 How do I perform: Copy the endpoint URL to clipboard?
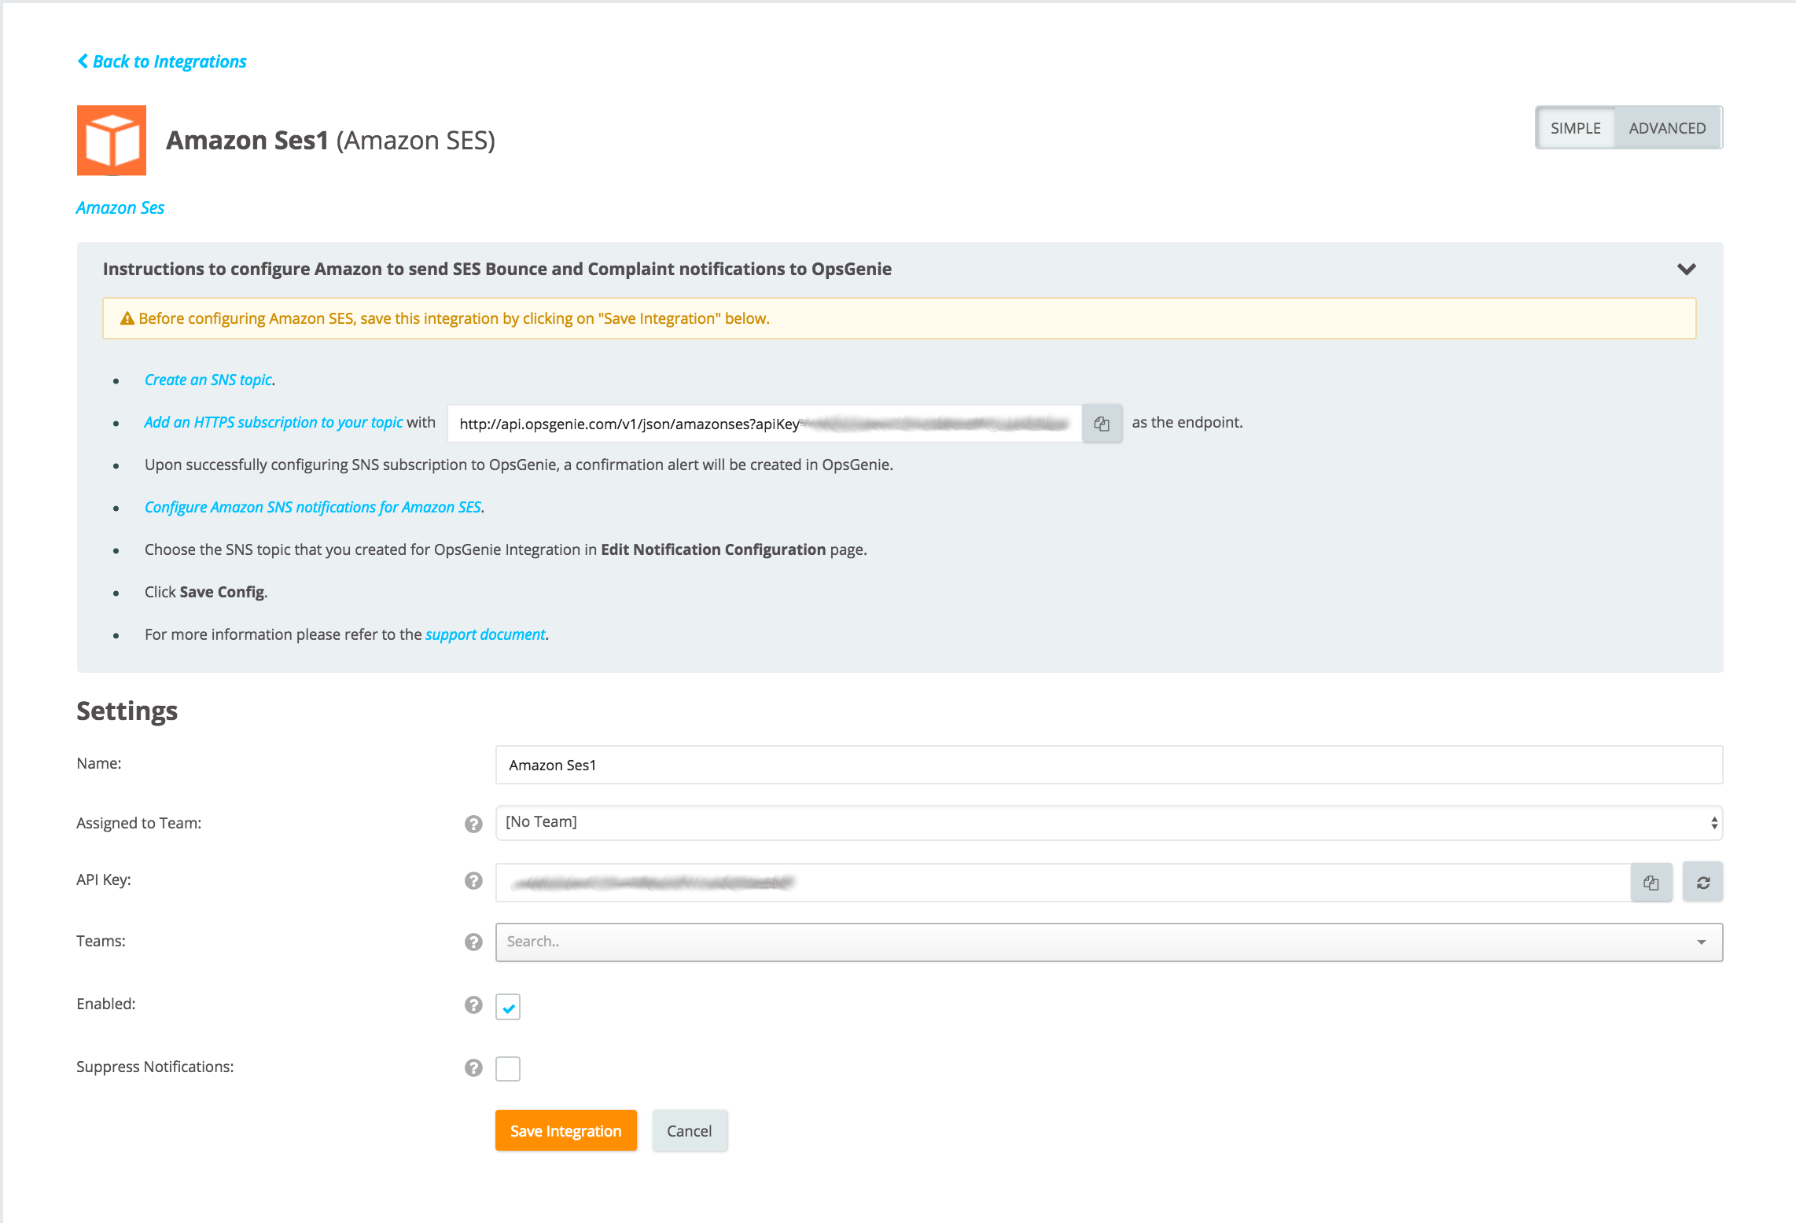(x=1102, y=424)
